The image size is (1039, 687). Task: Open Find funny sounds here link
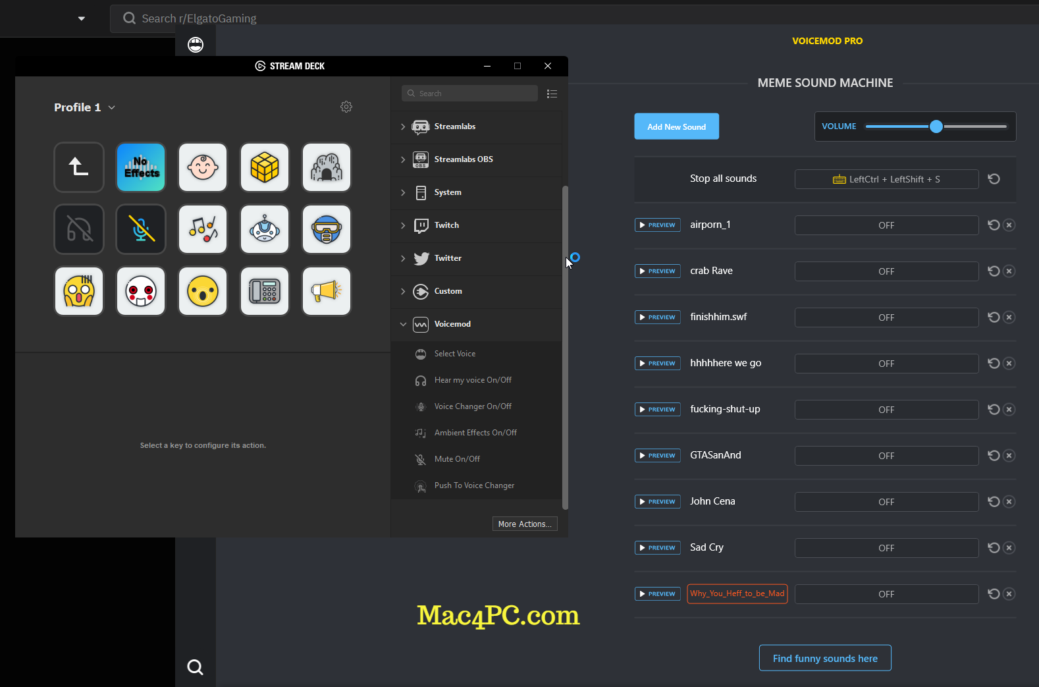(x=825, y=658)
